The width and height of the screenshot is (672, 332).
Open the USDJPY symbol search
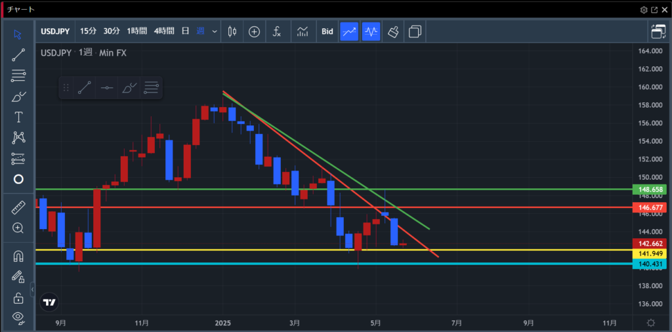pyautogui.click(x=55, y=31)
